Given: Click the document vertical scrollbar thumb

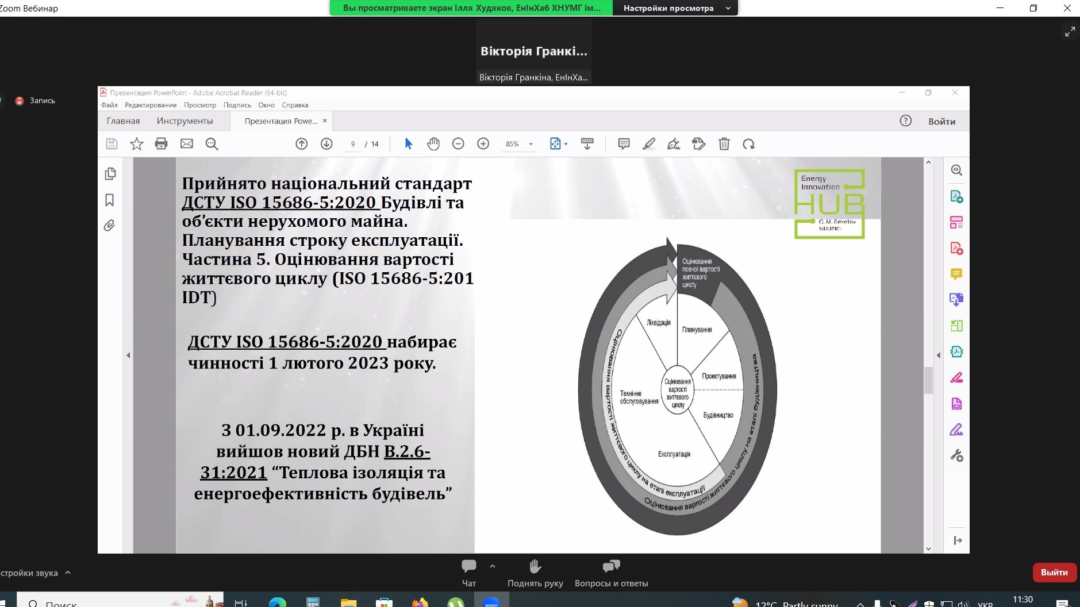Looking at the screenshot, I should 928,380.
